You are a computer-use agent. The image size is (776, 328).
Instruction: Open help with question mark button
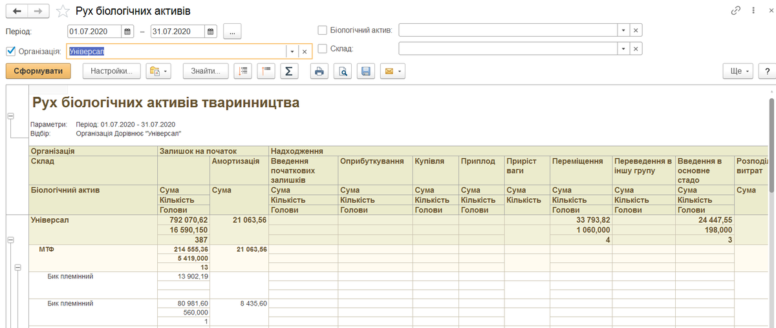(767, 72)
